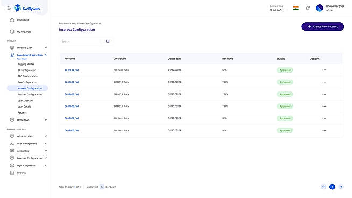Collapse Loan Against Securities section
Screen dimensions: 352x198
point(46,55)
